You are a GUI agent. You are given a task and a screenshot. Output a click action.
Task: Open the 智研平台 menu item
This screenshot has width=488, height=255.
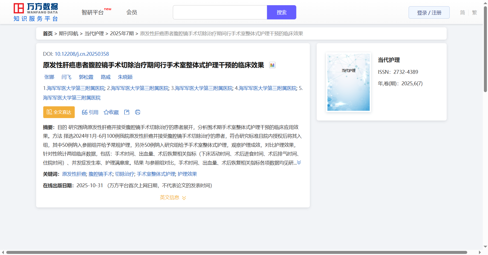click(93, 12)
